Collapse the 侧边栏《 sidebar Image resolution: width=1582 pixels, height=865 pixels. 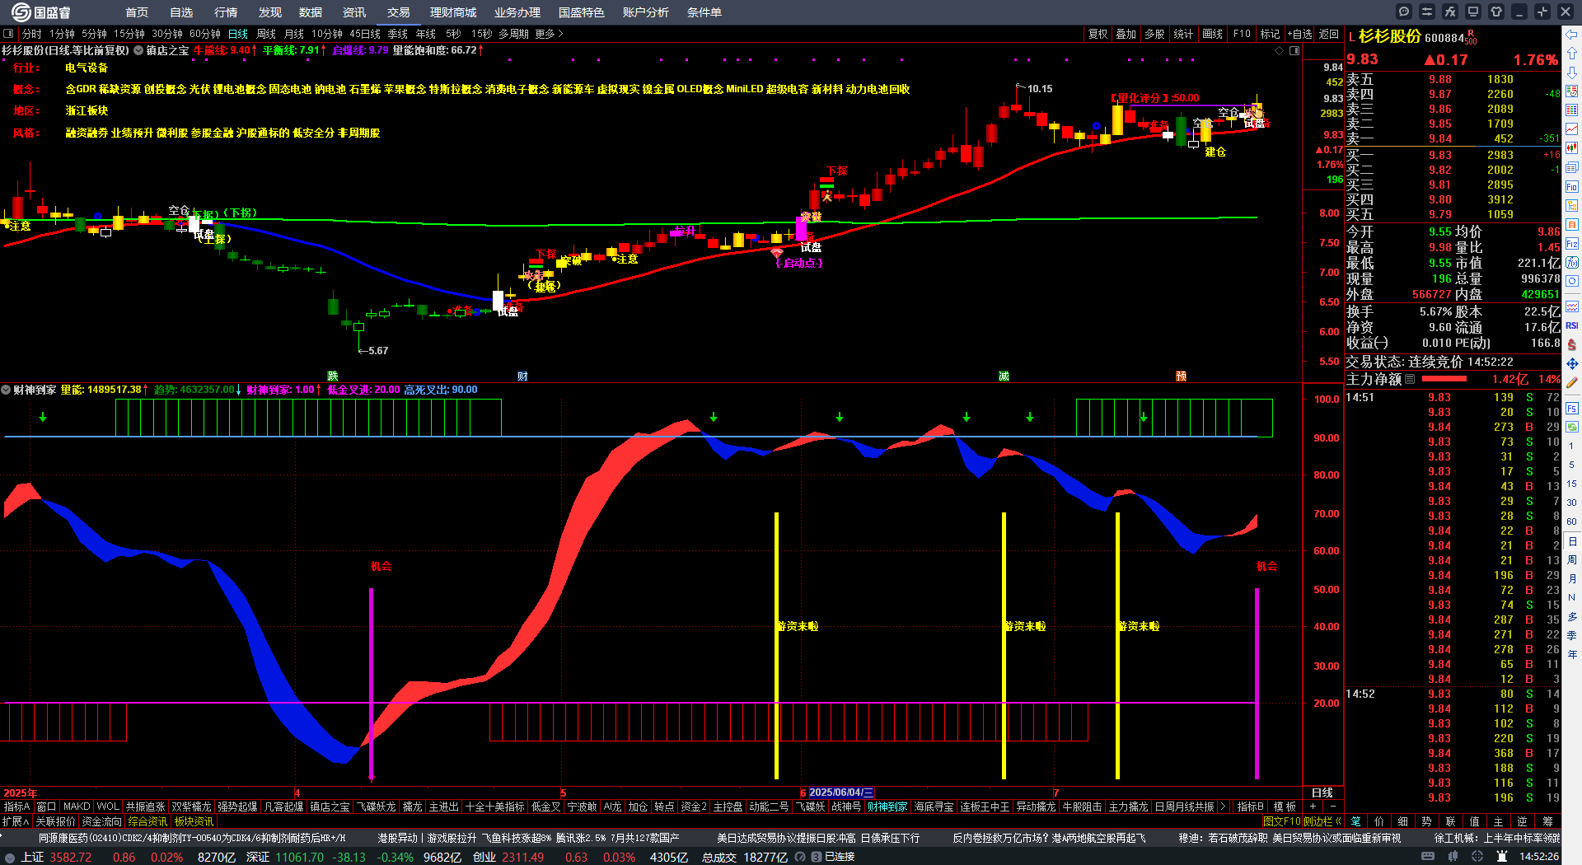pos(1322,821)
